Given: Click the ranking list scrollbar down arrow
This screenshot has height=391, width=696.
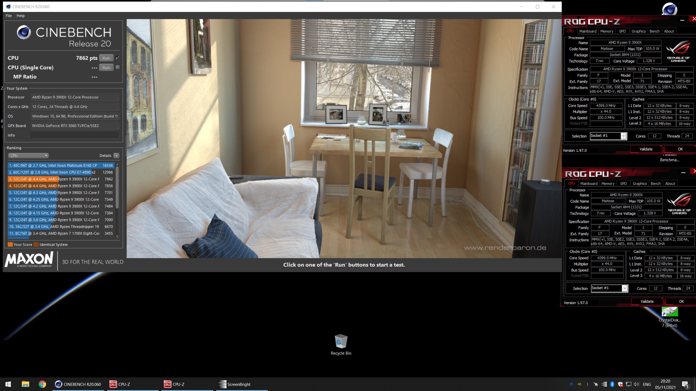Looking at the screenshot, I should 117,237.
